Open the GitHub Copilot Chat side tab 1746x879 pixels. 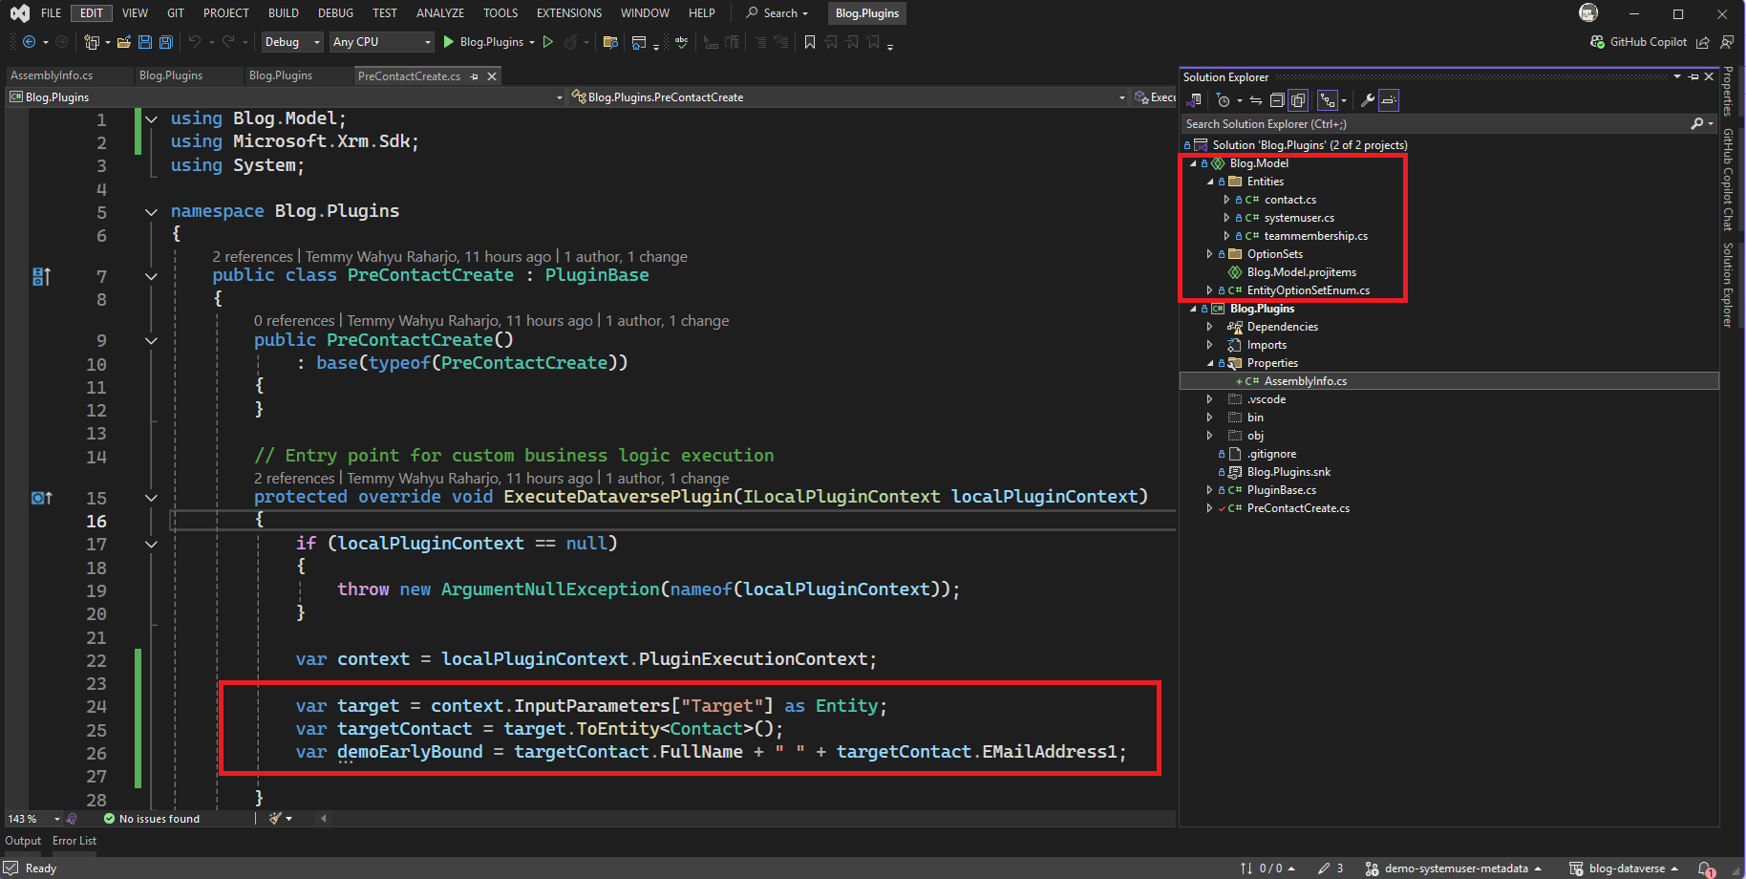[1728, 179]
